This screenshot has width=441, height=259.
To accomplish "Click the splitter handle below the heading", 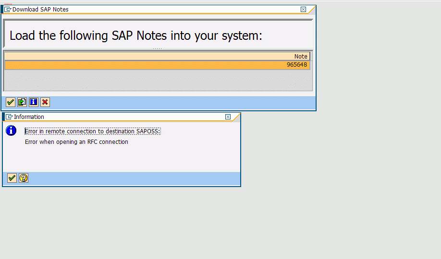I will (158, 49).
